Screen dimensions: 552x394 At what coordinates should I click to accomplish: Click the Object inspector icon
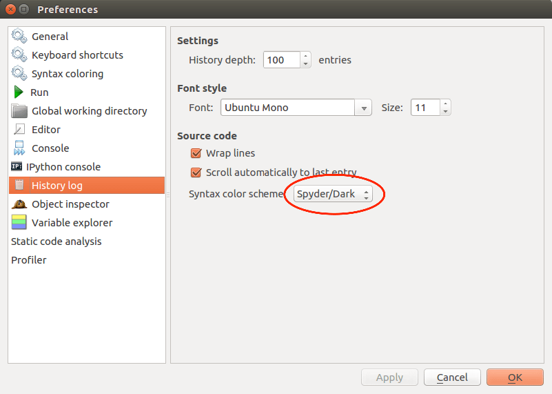(19, 204)
